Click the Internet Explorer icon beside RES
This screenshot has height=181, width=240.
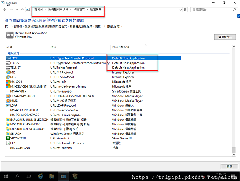[8, 77]
